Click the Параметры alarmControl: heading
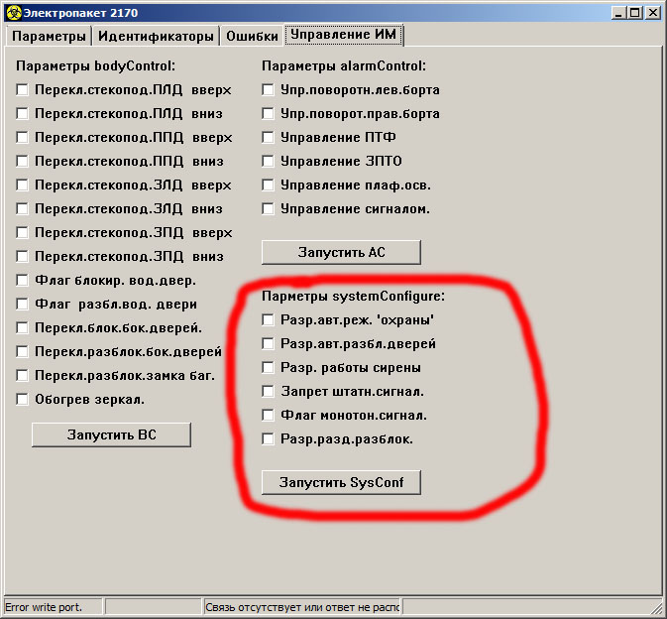The image size is (667, 619). click(344, 66)
